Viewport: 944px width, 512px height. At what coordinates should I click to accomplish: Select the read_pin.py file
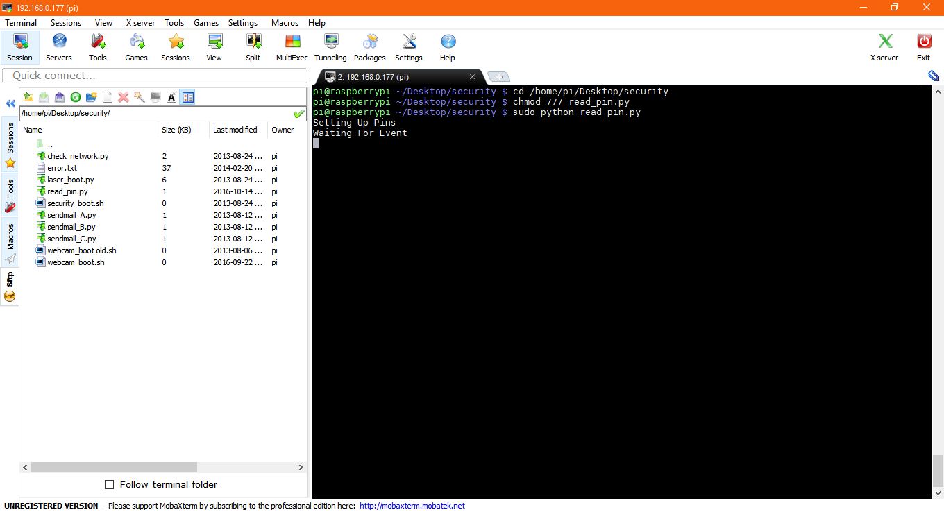67,191
